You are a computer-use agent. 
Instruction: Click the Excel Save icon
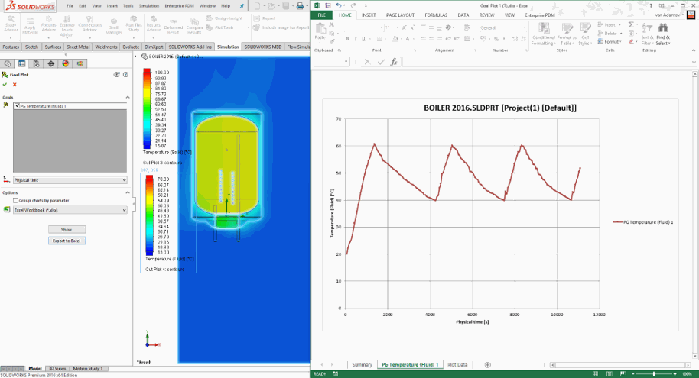[327, 5]
